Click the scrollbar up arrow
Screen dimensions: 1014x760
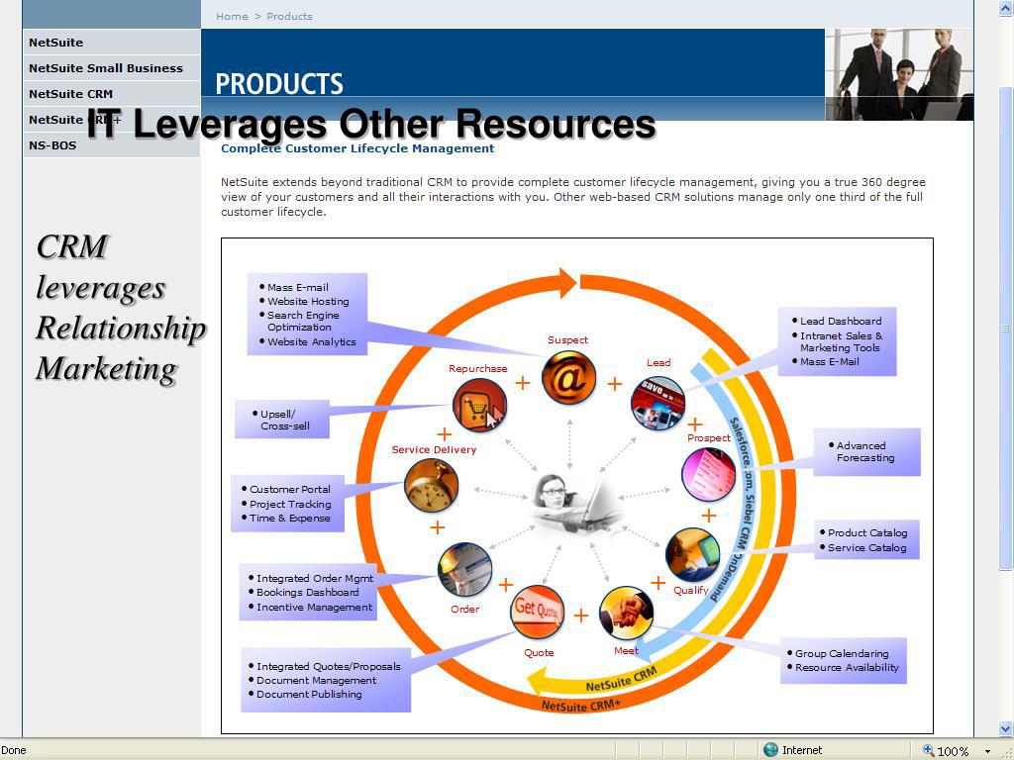point(1006,8)
